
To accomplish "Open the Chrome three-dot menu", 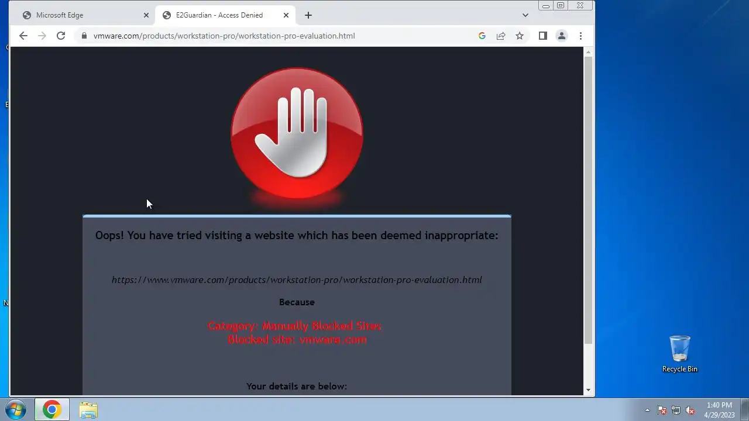I will 580,36.
